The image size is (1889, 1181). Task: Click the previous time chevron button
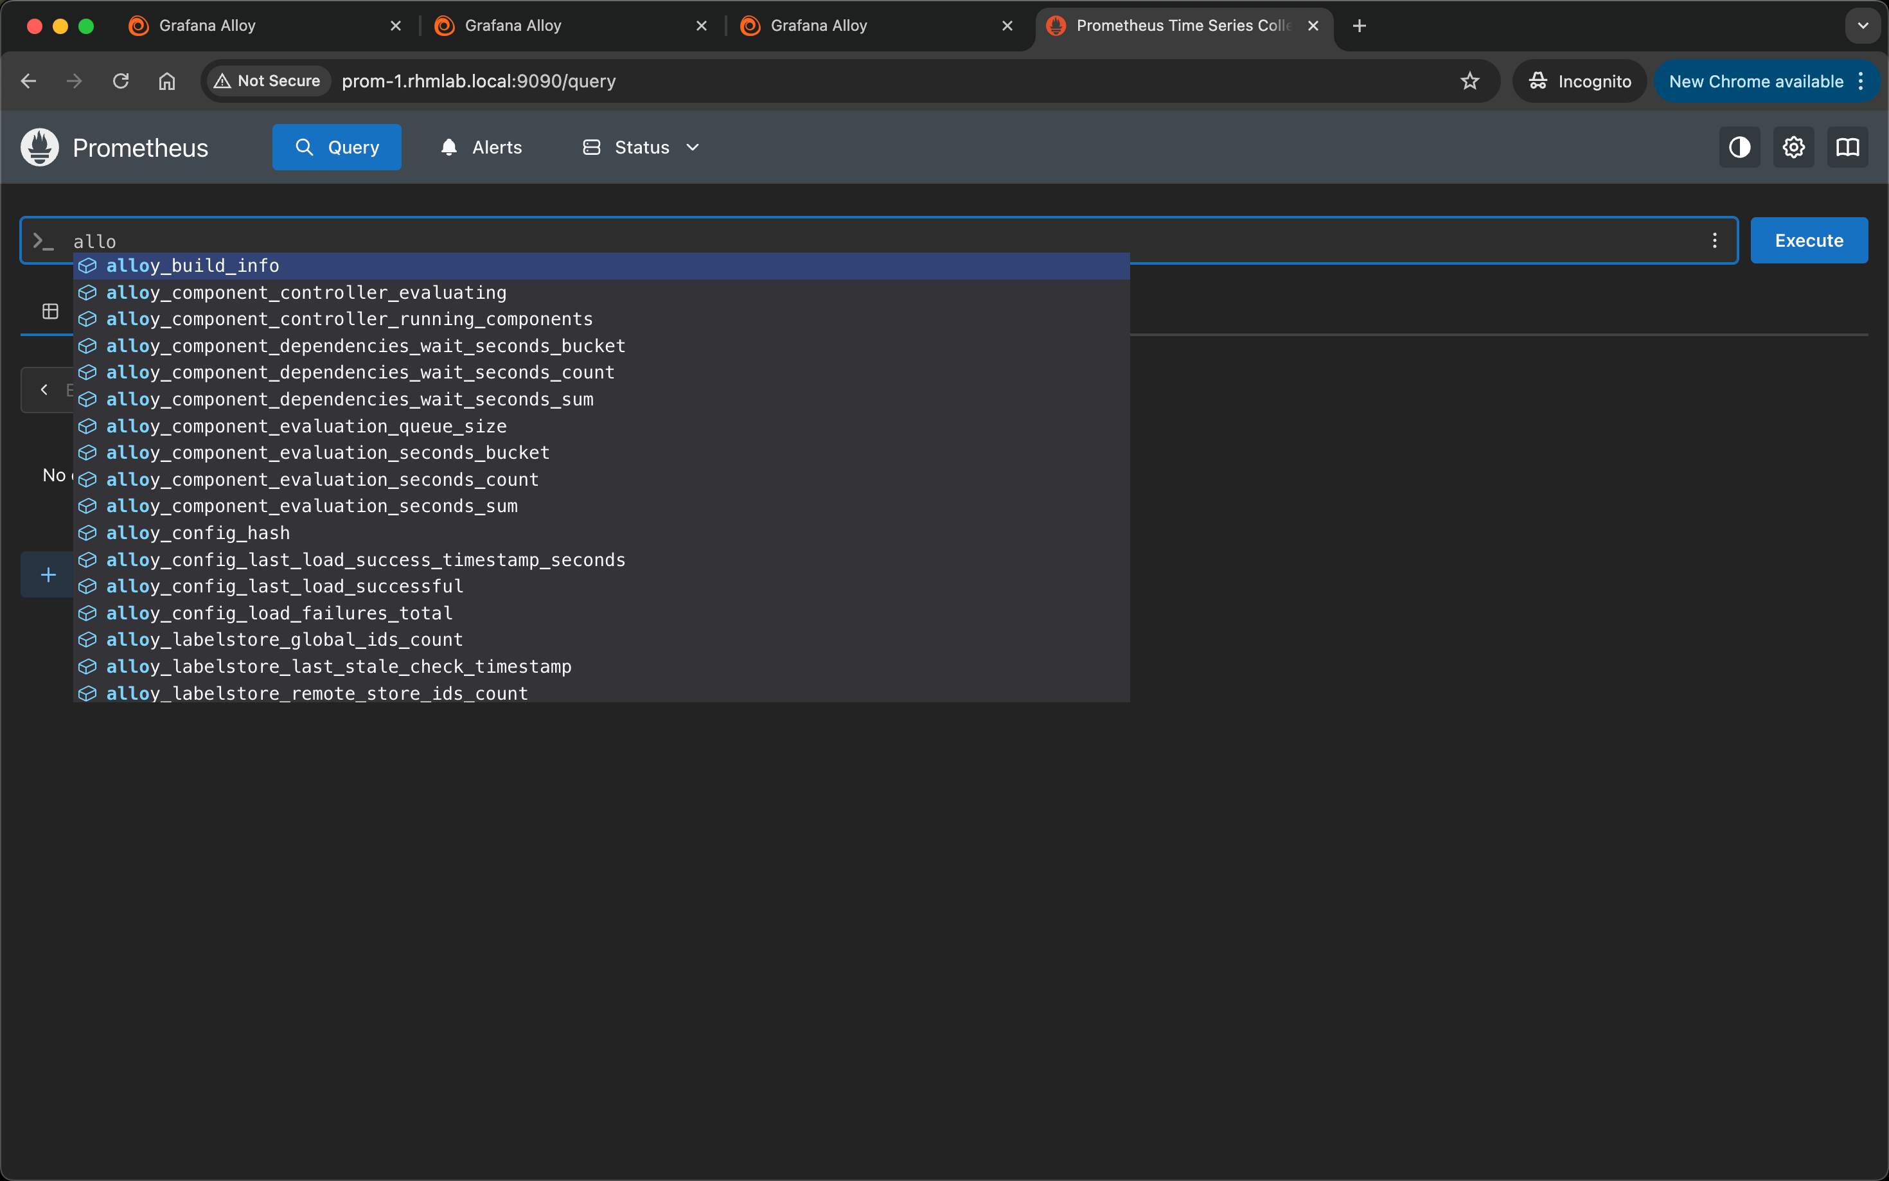point(44,389)
